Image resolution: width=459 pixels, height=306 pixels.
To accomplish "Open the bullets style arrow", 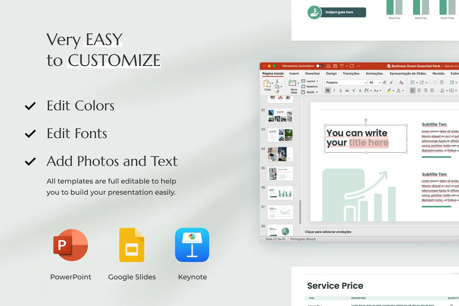I will tap(417, 83).
